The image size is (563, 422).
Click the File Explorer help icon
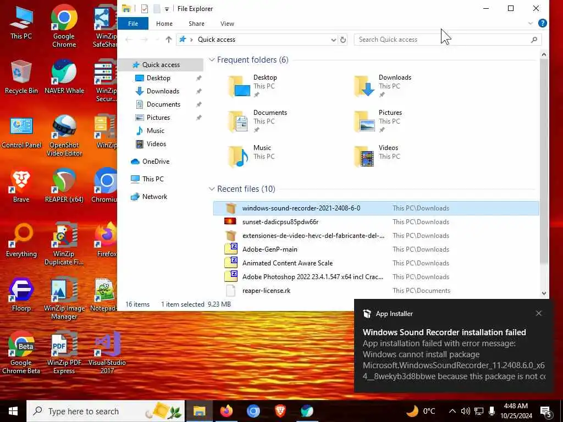[543, 23]
